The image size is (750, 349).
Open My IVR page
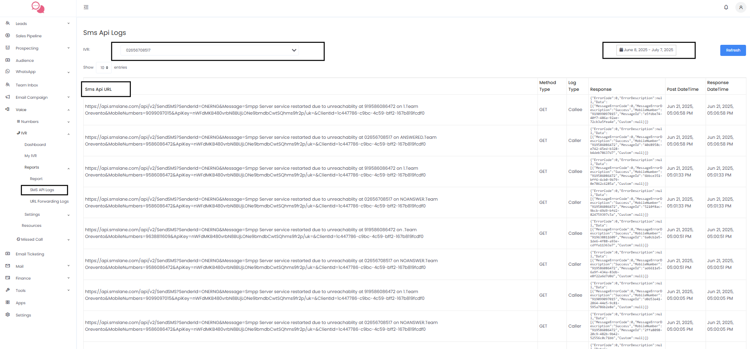pyautogui.click(x=31, y=156)
